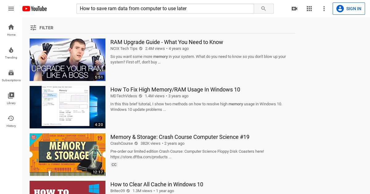Screen dimensions: 370x194
Task: Go to Home in the sidebar
Action: pyautogui.click(x=11, y=30)
